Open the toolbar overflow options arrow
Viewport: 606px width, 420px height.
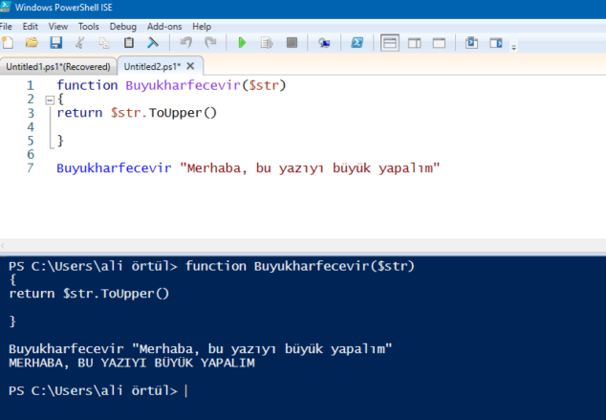tap(514, 46)
